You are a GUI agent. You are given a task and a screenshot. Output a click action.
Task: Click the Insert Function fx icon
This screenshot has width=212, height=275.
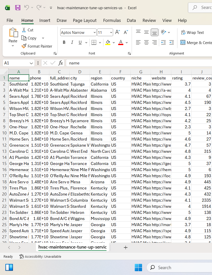tap(60, 63)
